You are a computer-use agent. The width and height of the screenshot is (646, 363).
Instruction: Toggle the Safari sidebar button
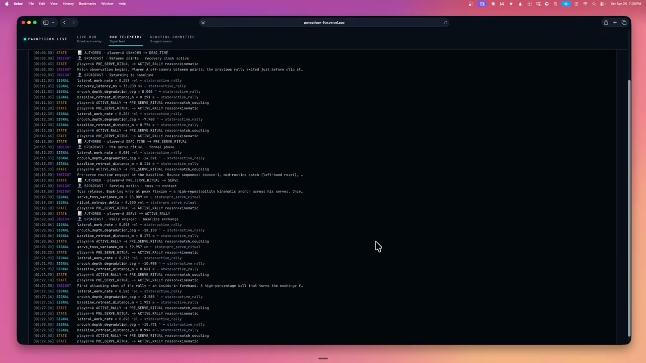[x=45, y=22]
